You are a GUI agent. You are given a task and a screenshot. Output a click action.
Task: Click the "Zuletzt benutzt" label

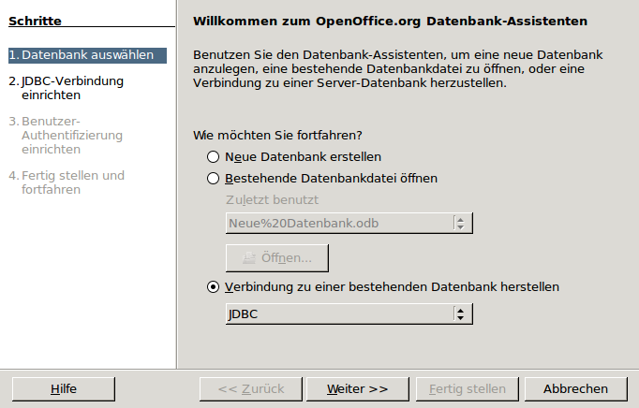(x=272, y=199)
